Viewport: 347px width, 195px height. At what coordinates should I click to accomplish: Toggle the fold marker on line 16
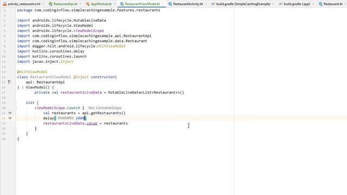click(x=16, y=87)
